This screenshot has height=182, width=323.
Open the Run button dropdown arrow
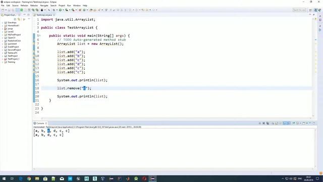63,10
